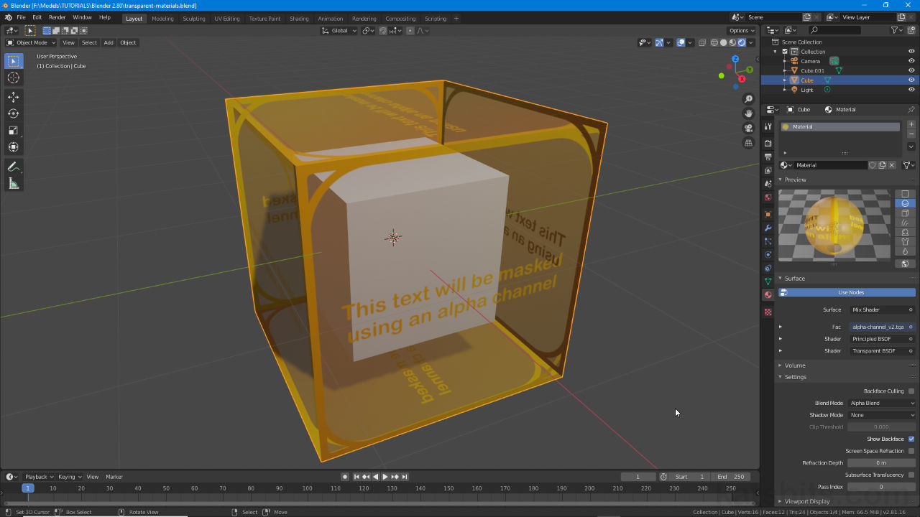Viewport: 920px width, 517px height.
Task: Open the Shadow Mode dropdown
Action: click(x=882, y=415)
